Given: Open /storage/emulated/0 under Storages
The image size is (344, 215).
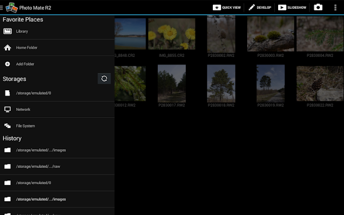Looking at the screenshot, I should click(57, 93).
